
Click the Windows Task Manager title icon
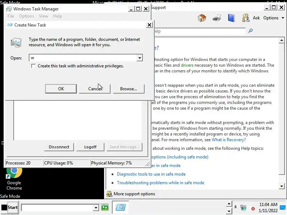(9, 9)
